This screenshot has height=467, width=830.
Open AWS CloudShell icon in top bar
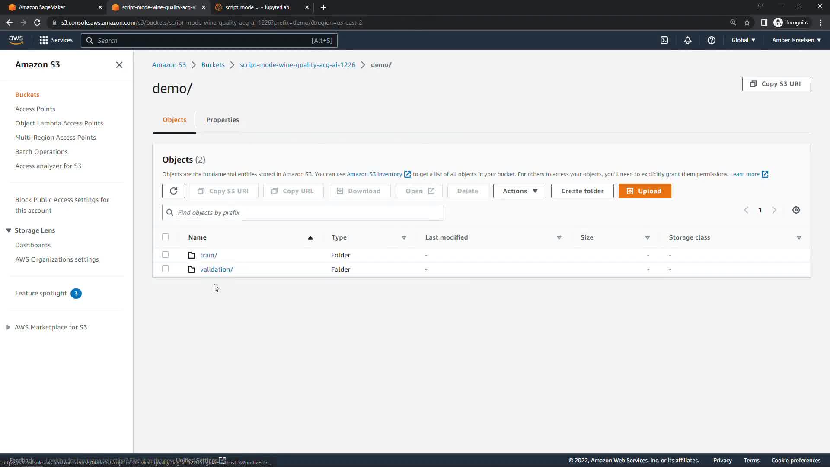[x=664, y=40]
